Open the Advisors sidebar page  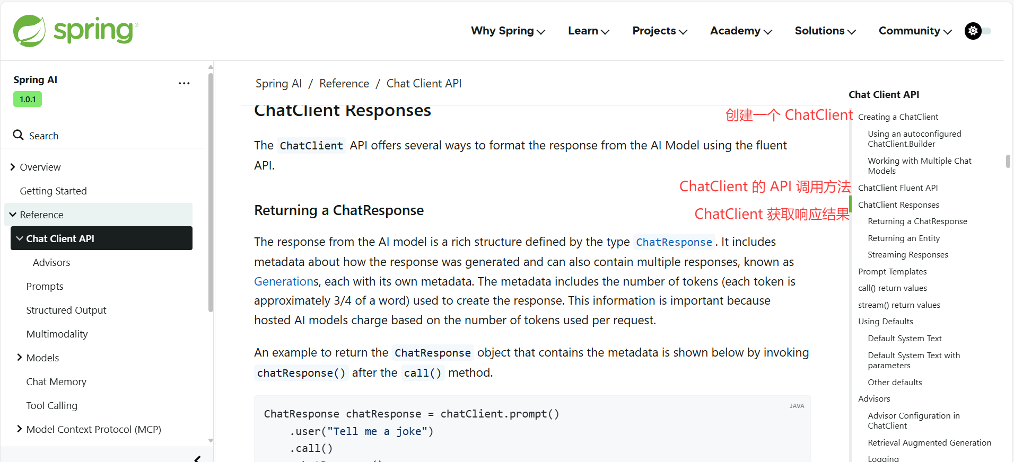click(x=51, y=262)
